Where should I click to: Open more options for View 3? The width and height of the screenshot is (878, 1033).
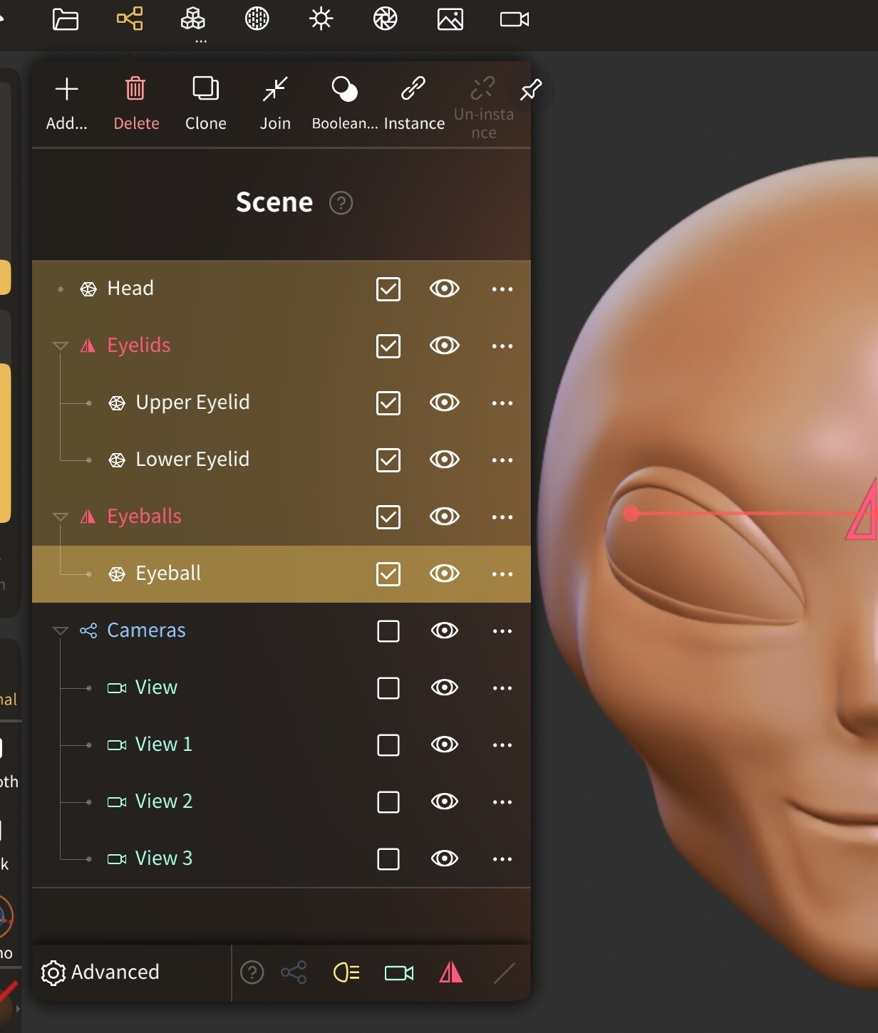[x=502, y=859]
